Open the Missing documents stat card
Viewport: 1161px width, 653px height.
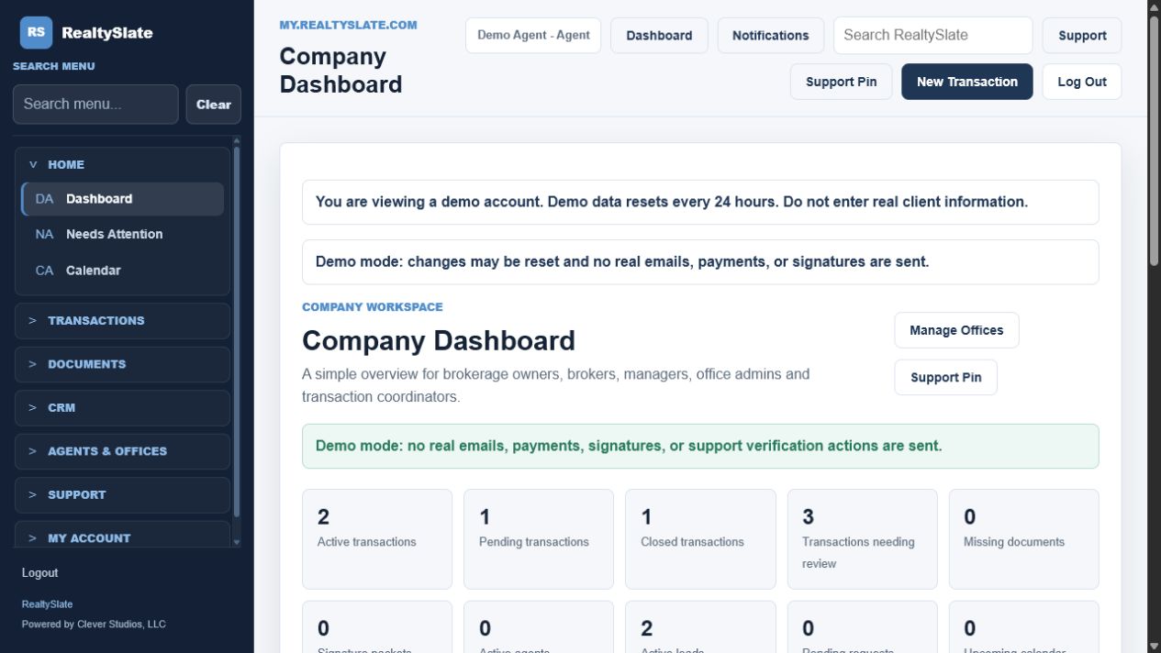pyautogui.click(x=1023, y=539)
